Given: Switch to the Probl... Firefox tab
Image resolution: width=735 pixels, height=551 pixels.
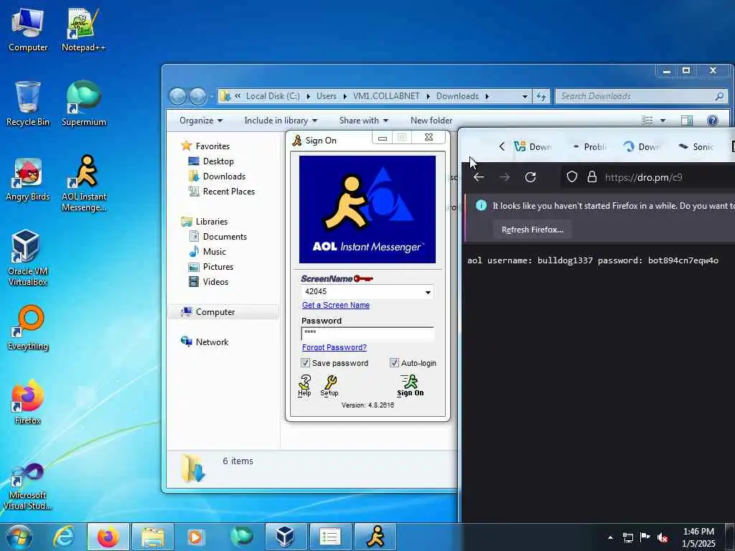Looking at the screenshot, I should (590, 146).
